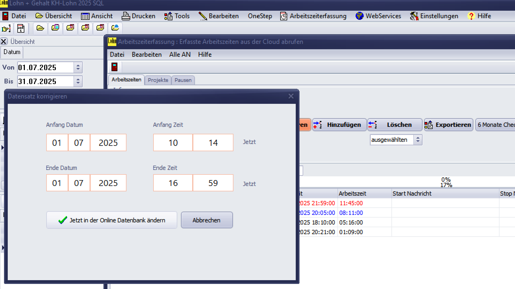Click the Start Nachricht column header
The image size is (515, 289).
(445, 193)
